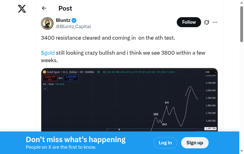Image resolution: width=244 pixels, height=154 pixels.
Task: Click the blue verified badge beside Bluntz
Action: click(x=74, y=20)
